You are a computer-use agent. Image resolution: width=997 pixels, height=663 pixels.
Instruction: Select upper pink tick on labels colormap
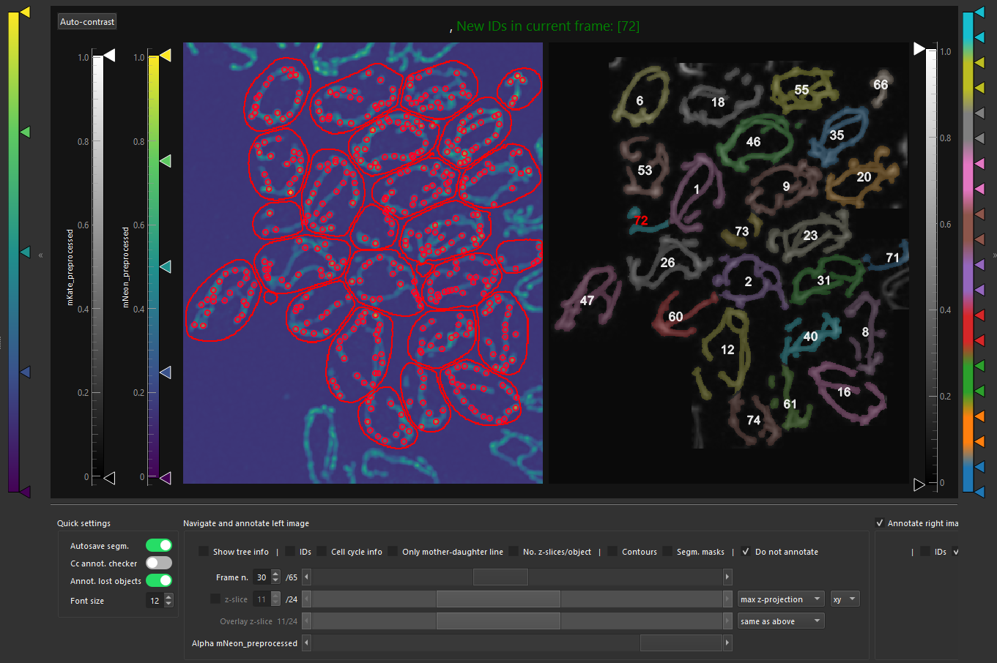[x=979, y=164]
